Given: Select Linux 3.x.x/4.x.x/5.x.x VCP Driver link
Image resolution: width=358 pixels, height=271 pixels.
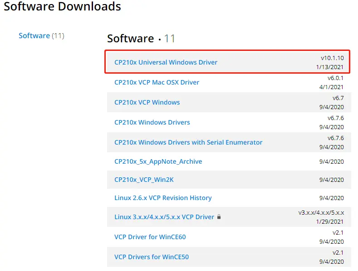Looking at the screenshot, I should [164, 217].
